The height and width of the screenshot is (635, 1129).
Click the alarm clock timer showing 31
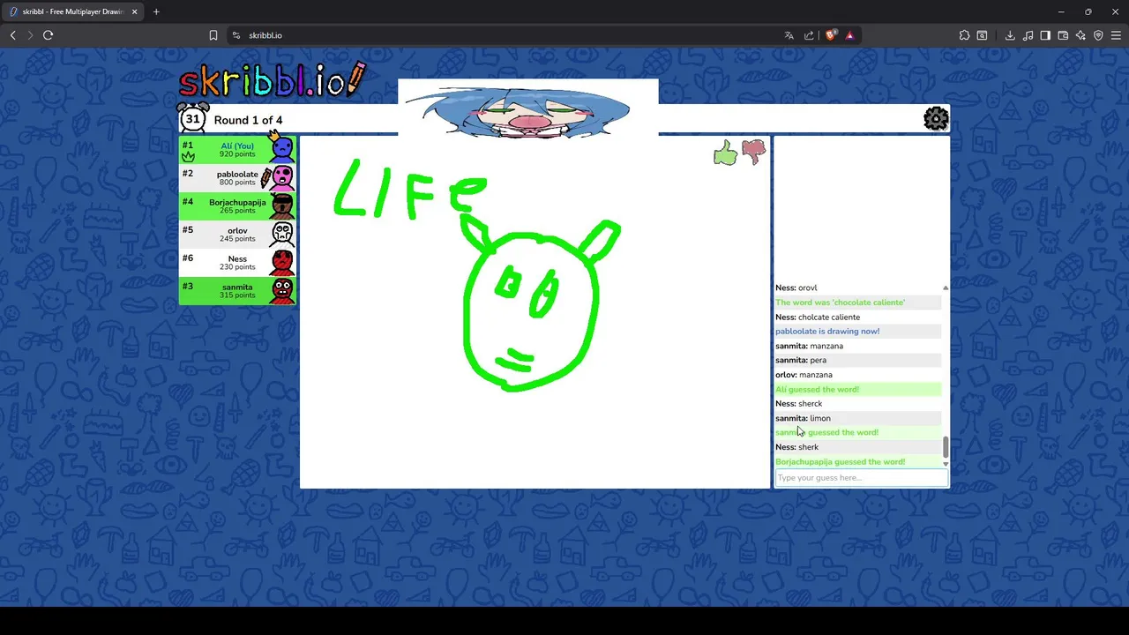[x=192, y=118]
